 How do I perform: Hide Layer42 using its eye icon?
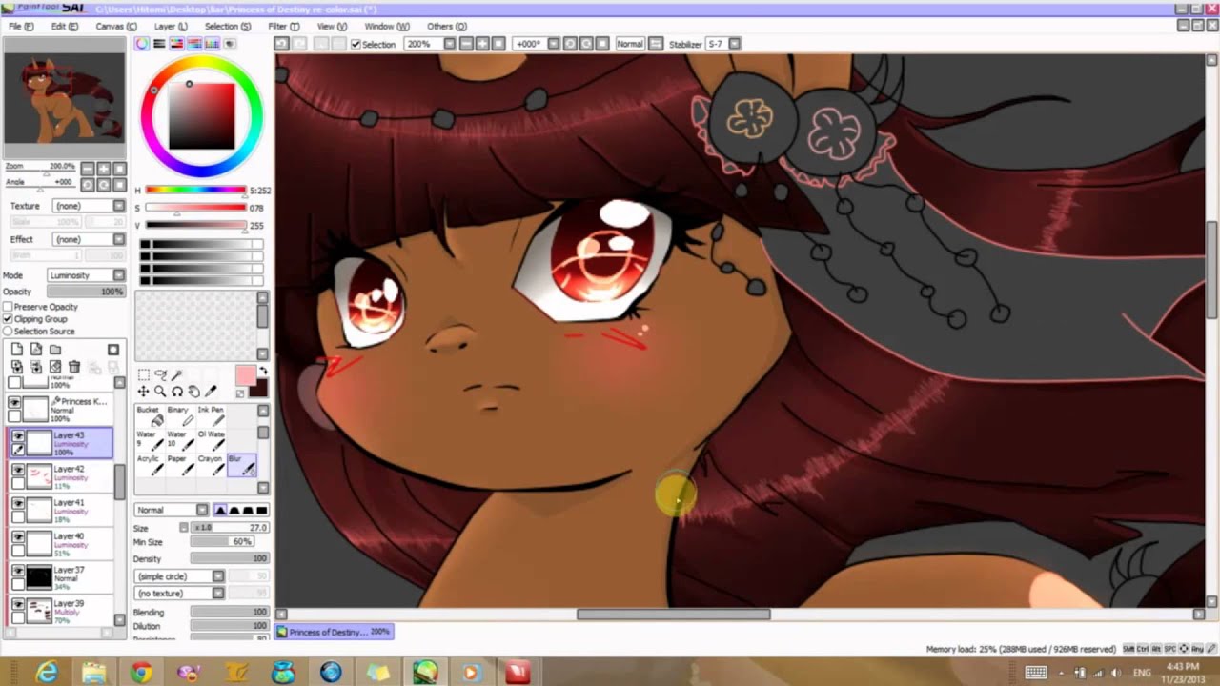pos(17,470)
